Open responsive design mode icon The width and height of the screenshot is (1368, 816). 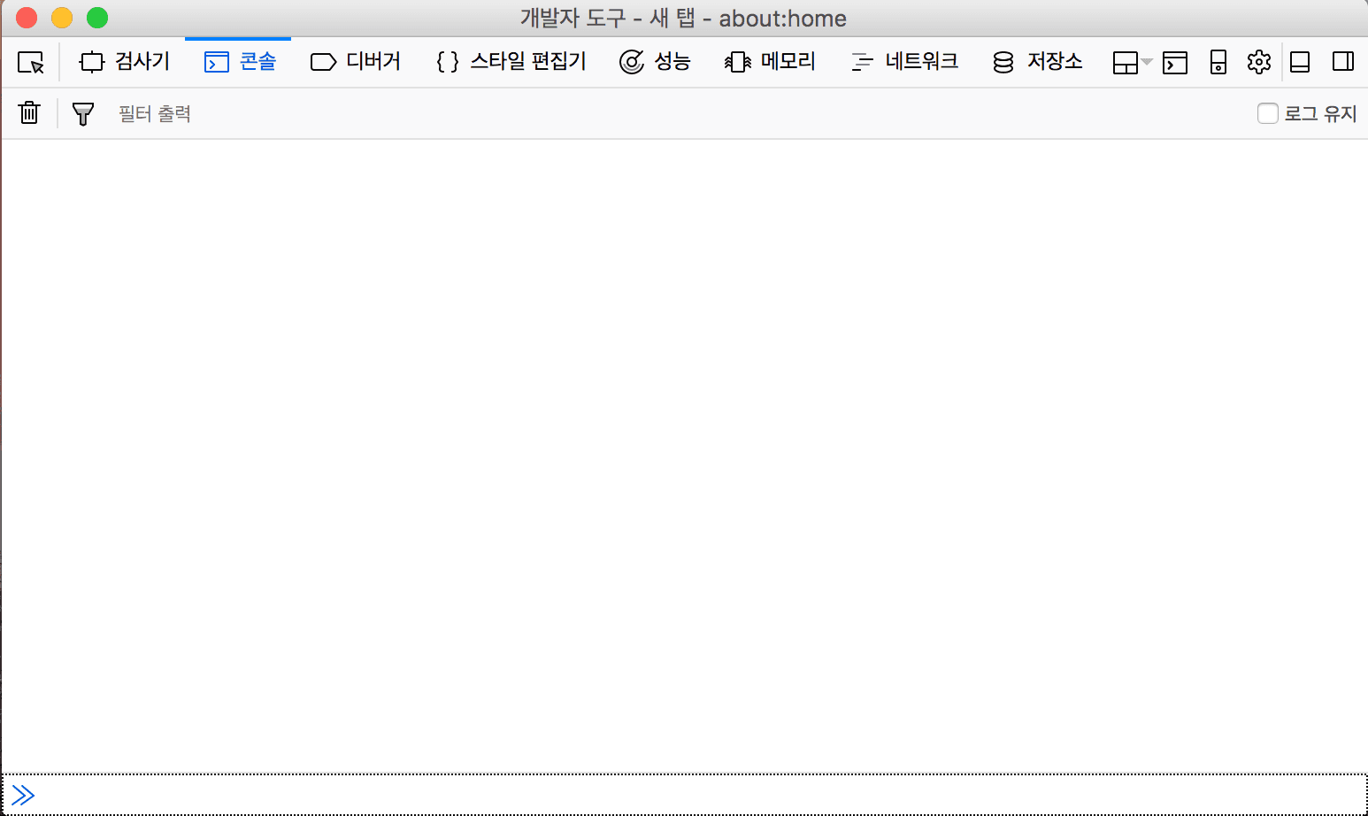[1218, 62]
